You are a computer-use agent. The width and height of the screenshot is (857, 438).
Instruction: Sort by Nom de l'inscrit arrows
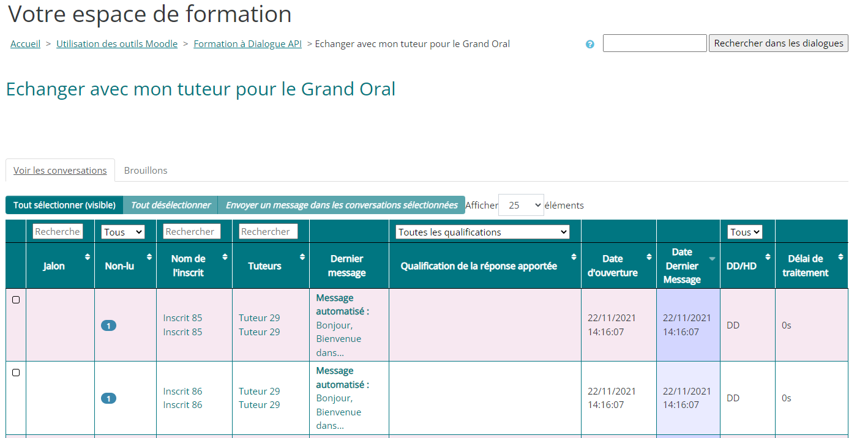coord(225,257)
